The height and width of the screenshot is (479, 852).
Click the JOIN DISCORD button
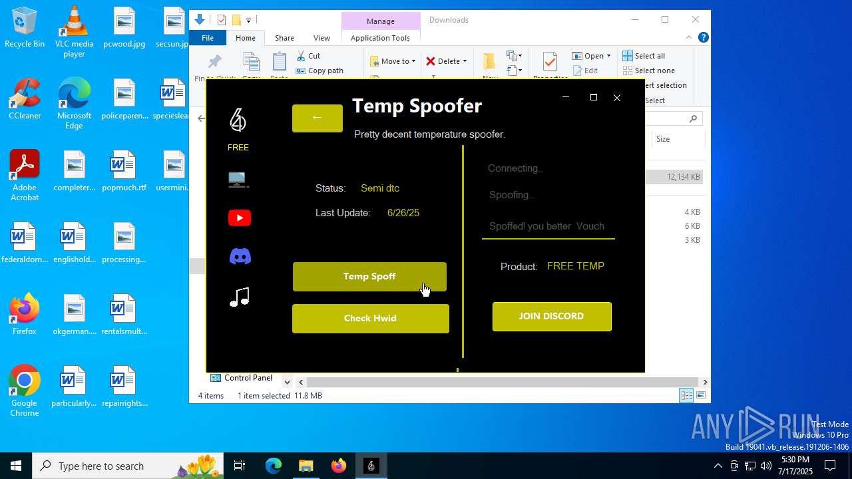pyautogui.click(x=552, y=317)
